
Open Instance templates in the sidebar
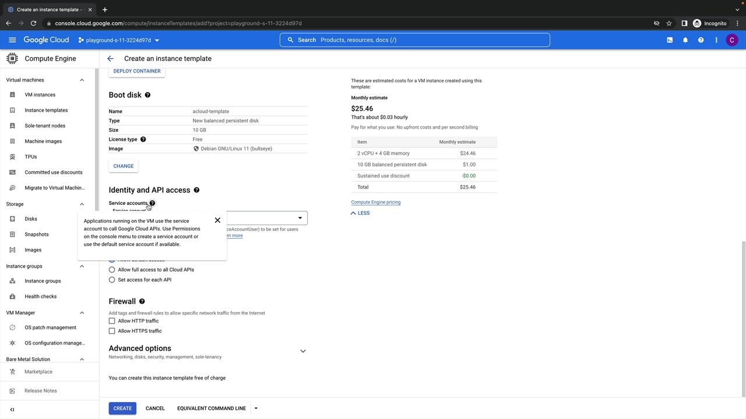(x=46, y=110)
